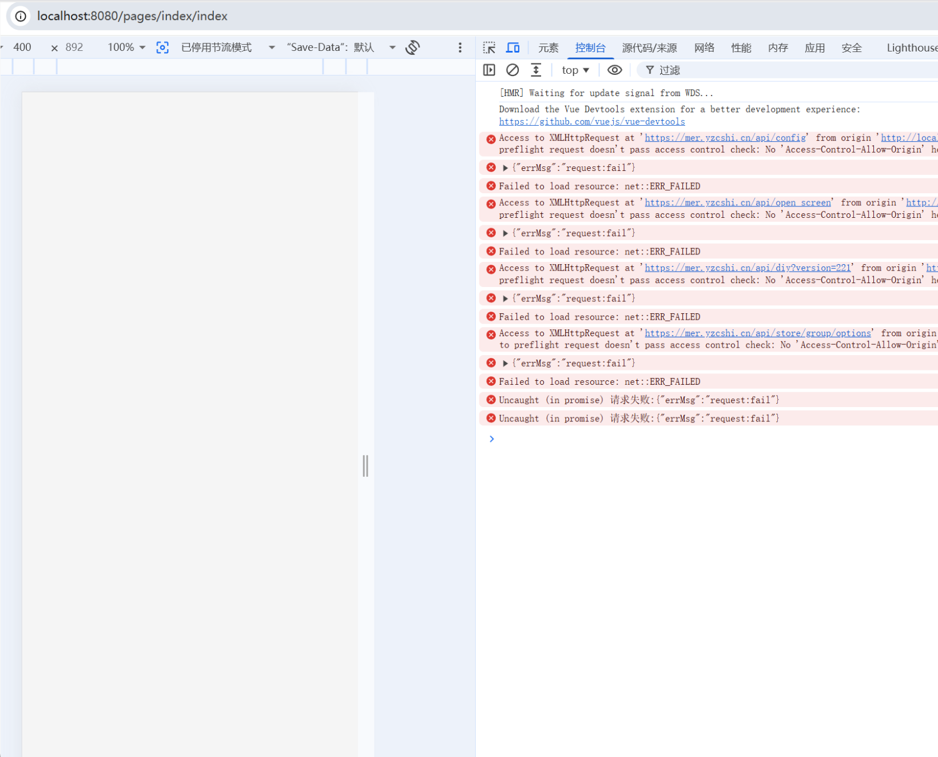Expand errMsg object below the diy?version error
Viewport: 938px width, 757px height.
point(505,298)
